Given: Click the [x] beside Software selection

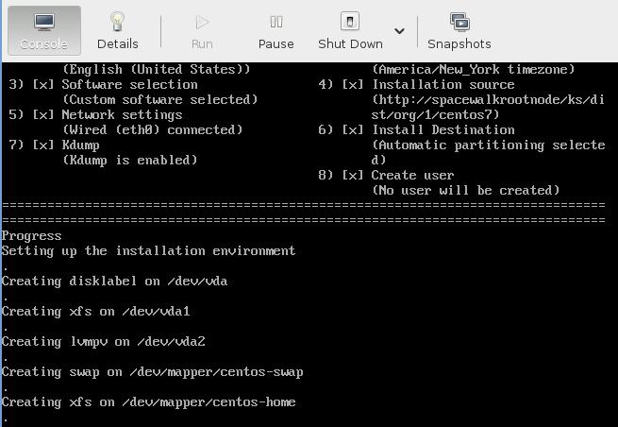Looking at the screenshot, I should (x=43, y=84).
